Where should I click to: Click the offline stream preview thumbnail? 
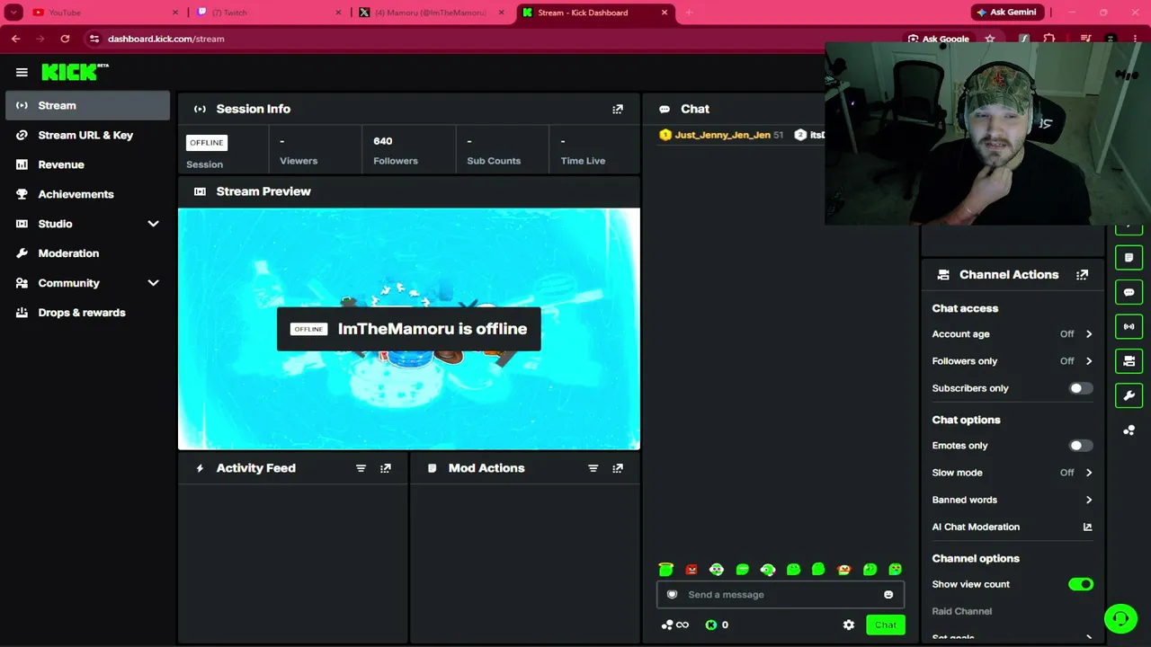(x=409, y=329)
